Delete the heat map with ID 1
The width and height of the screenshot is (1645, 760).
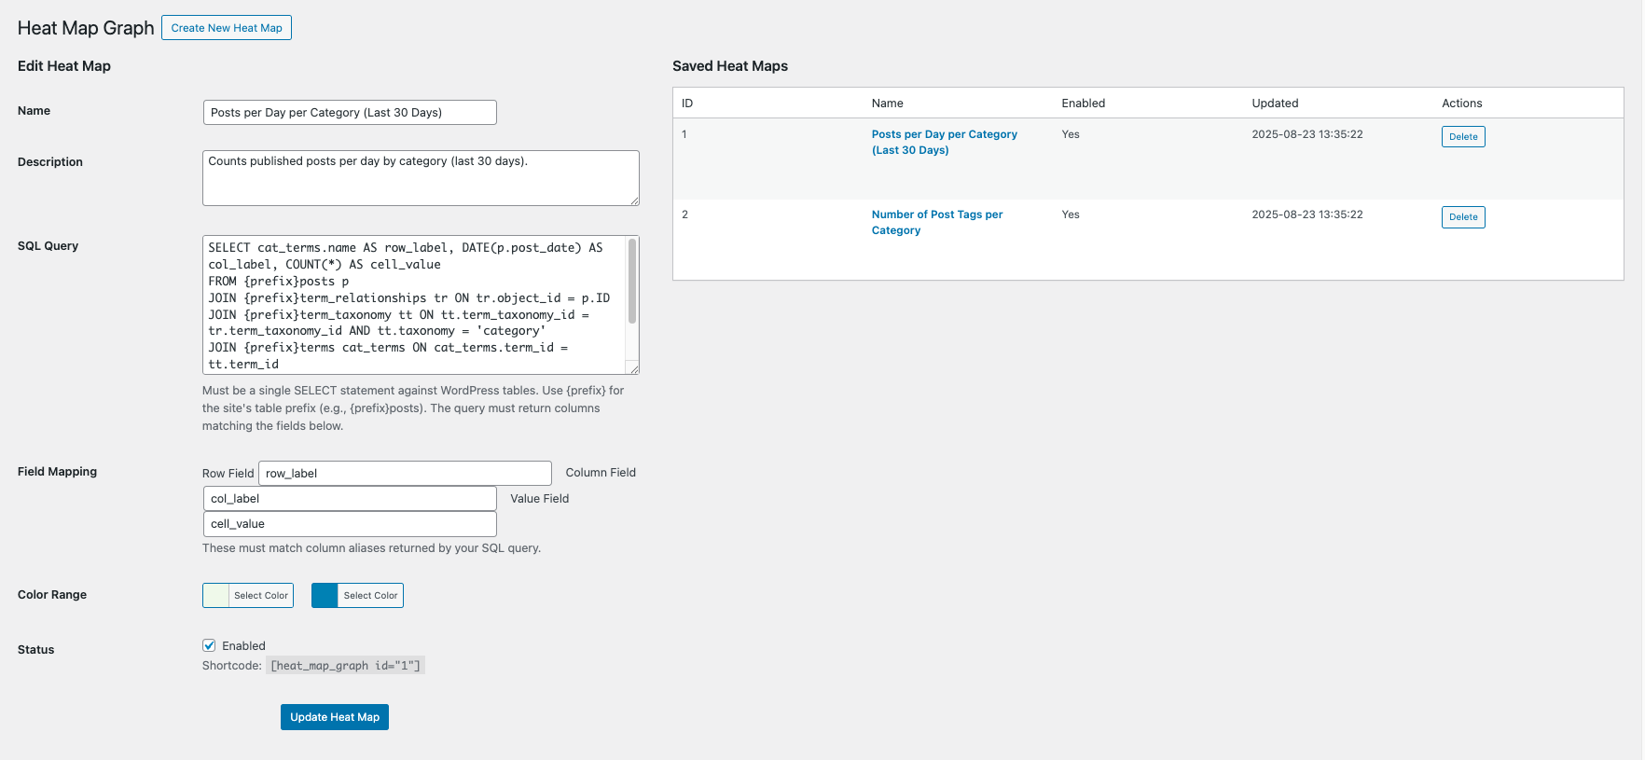tap(1462, 137)
